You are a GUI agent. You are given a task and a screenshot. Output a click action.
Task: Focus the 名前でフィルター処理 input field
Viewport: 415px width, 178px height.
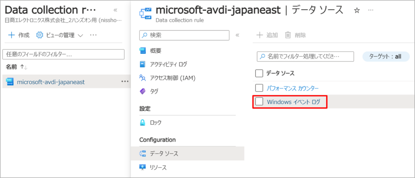[306, 57]
